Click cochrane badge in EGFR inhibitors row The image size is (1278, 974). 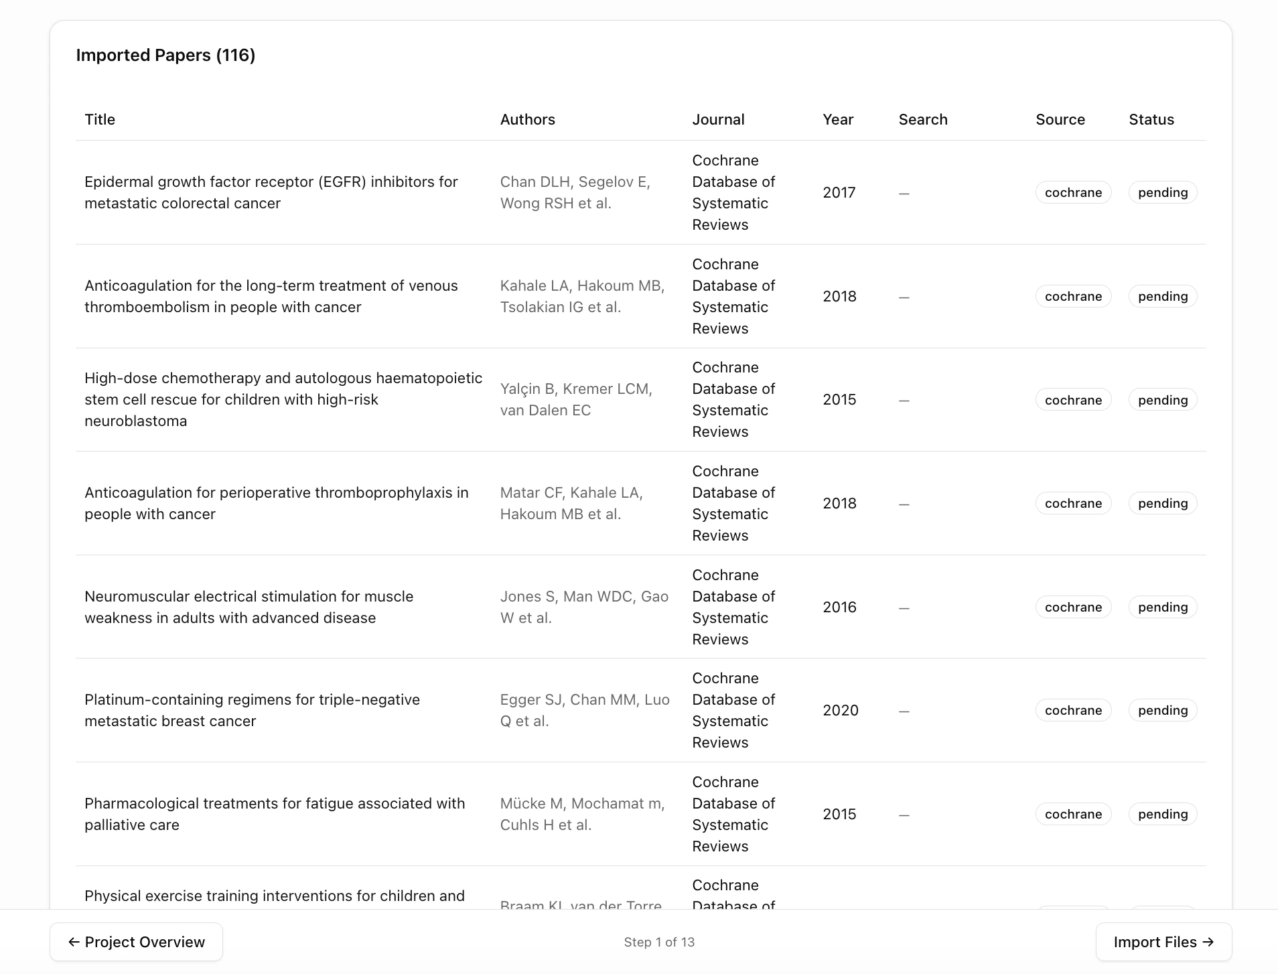1074,192
